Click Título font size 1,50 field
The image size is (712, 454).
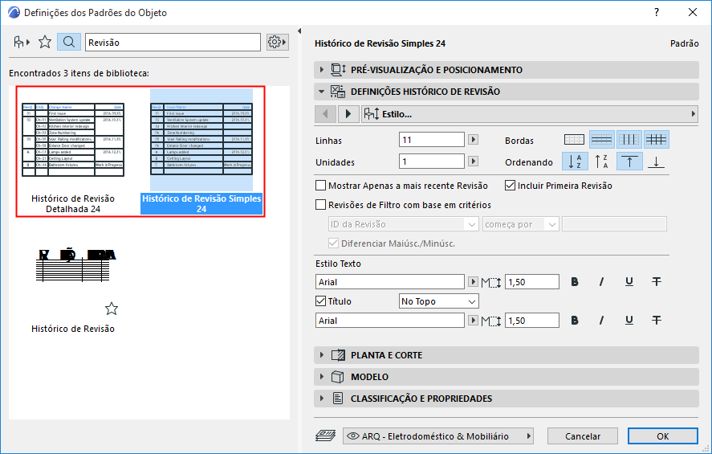coord(532,321)
